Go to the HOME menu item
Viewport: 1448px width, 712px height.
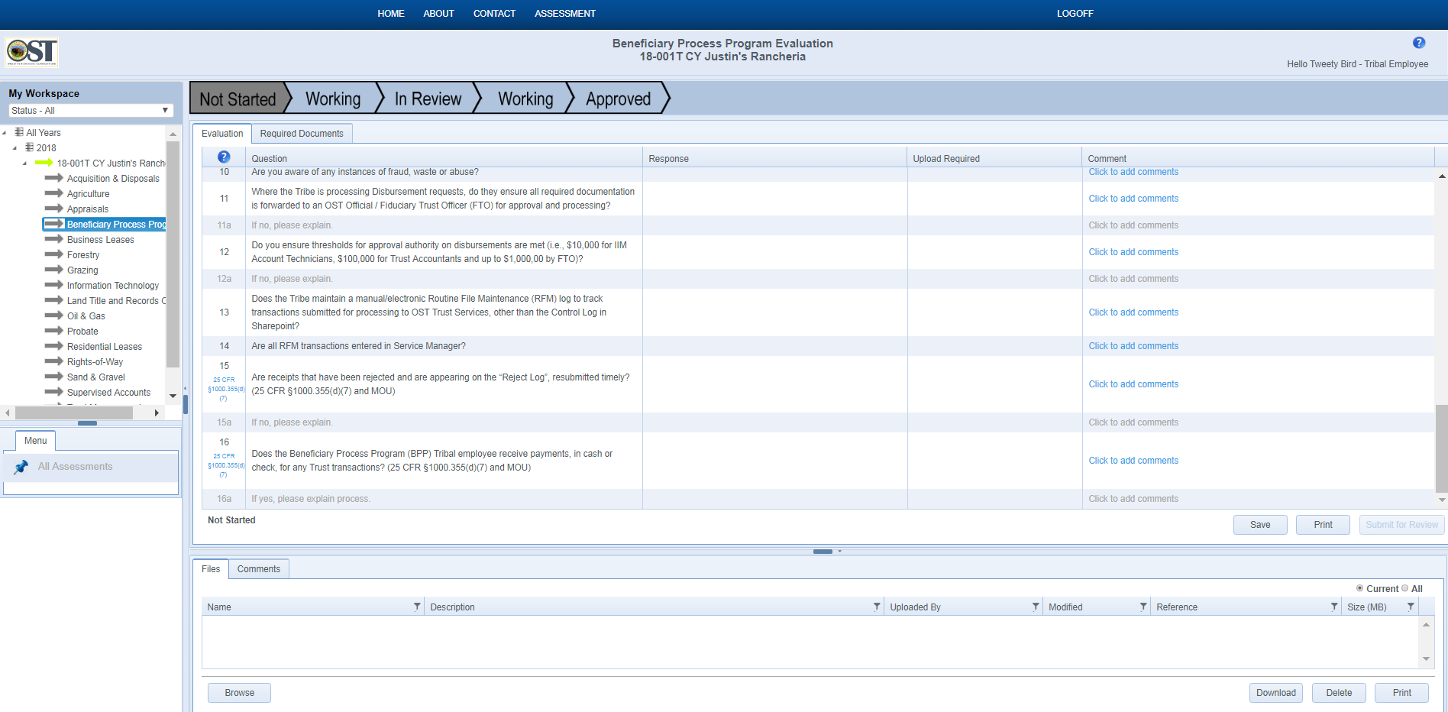pos(391,14)
